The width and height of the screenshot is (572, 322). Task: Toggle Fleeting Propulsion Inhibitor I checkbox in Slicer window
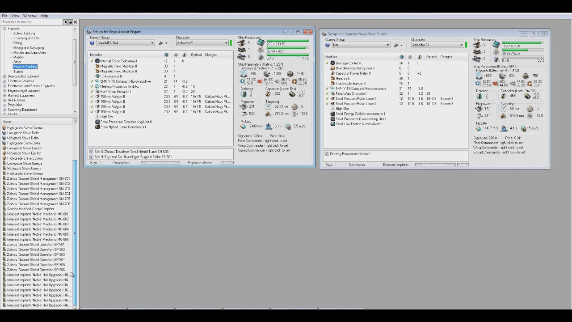tap(327, 154)
